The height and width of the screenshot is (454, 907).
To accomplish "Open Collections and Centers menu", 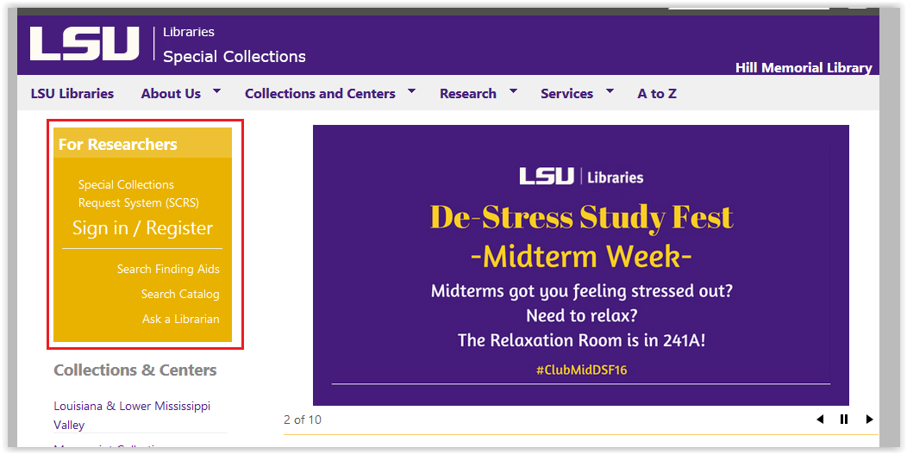I will pos(320,94).
